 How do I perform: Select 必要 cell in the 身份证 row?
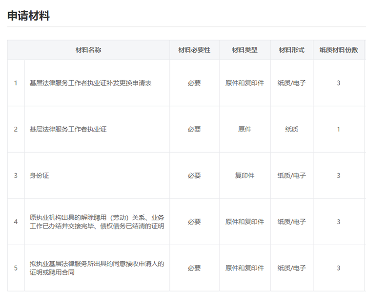pos(194,176)
